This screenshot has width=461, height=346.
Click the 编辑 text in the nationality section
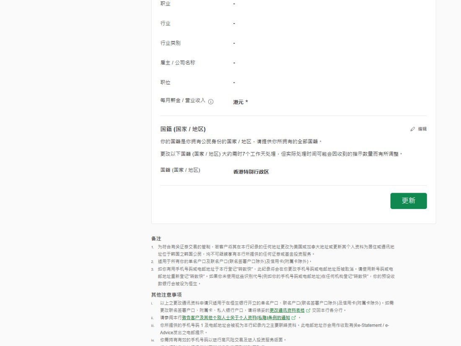[422, 129]
